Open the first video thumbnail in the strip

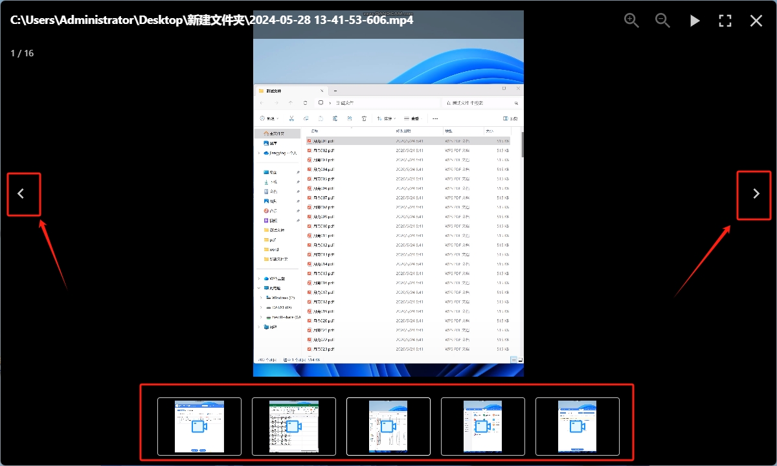(x=199, y=427)
